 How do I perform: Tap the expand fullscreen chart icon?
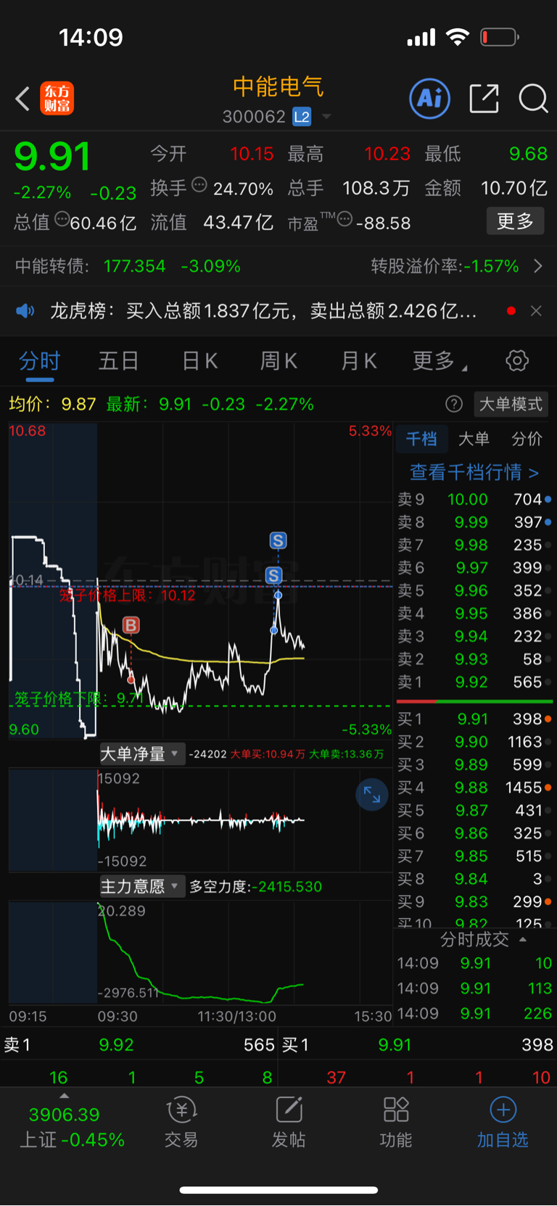coord(372,795)
